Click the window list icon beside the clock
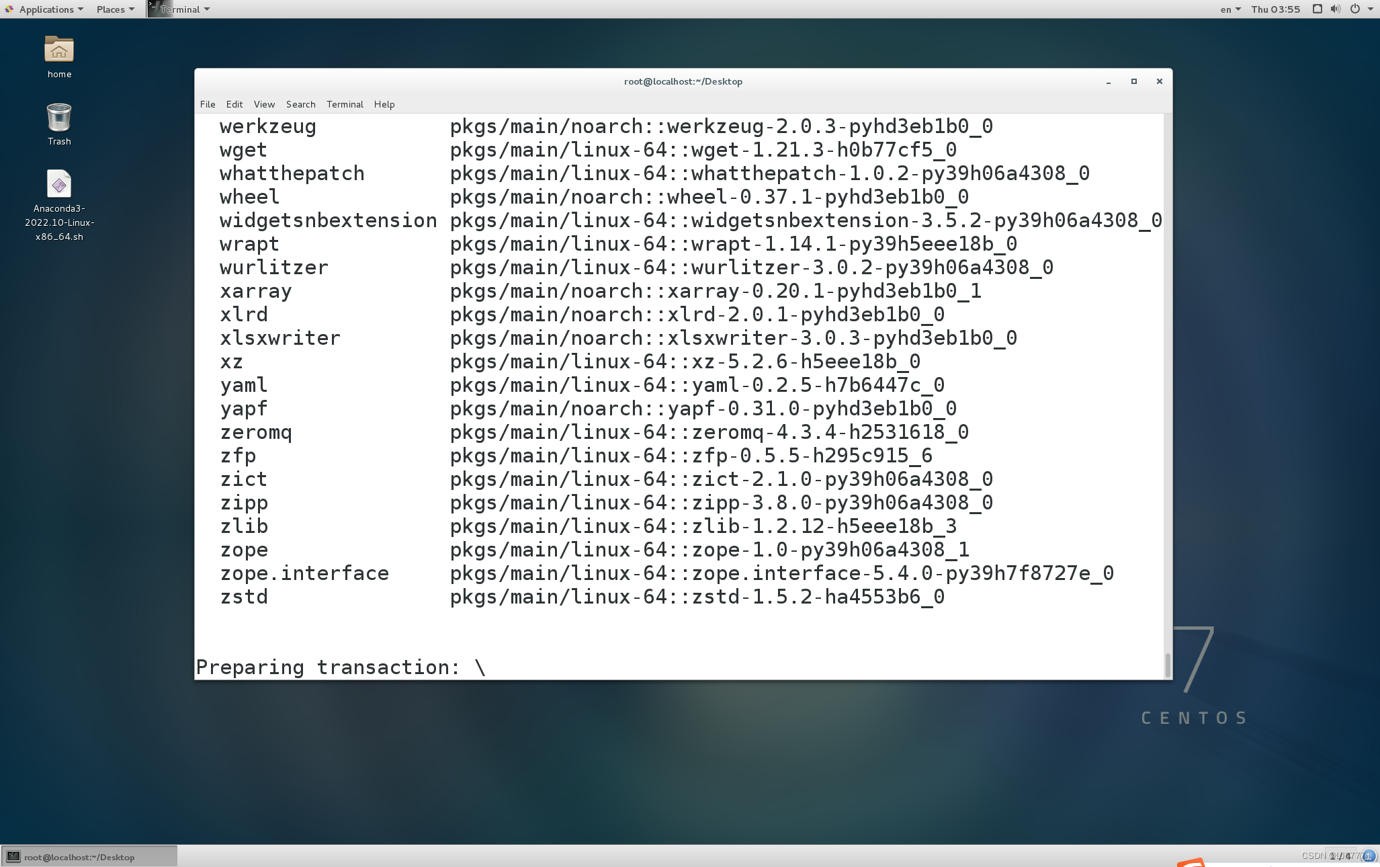The width and height of the screenshot is (1380, 867). coord(1317,9)
